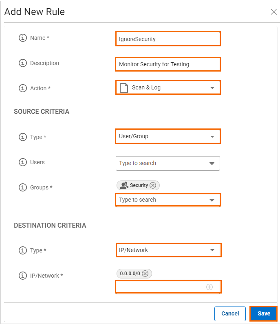Click the Name field containing IgnoreSecurity

pyautogui.click(x=168, y=39)
